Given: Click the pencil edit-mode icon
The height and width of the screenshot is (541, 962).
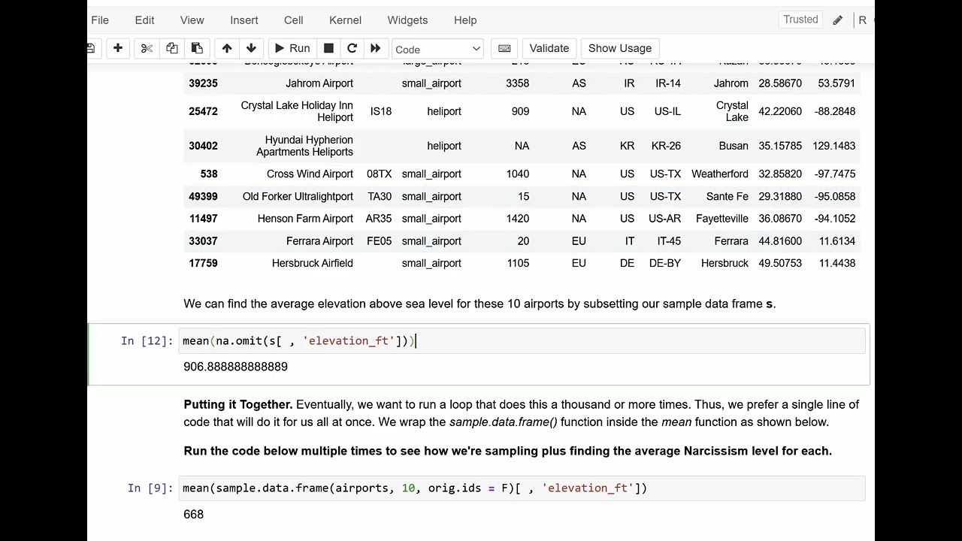Looking at the screenshot, I should (x=837, y=20).
